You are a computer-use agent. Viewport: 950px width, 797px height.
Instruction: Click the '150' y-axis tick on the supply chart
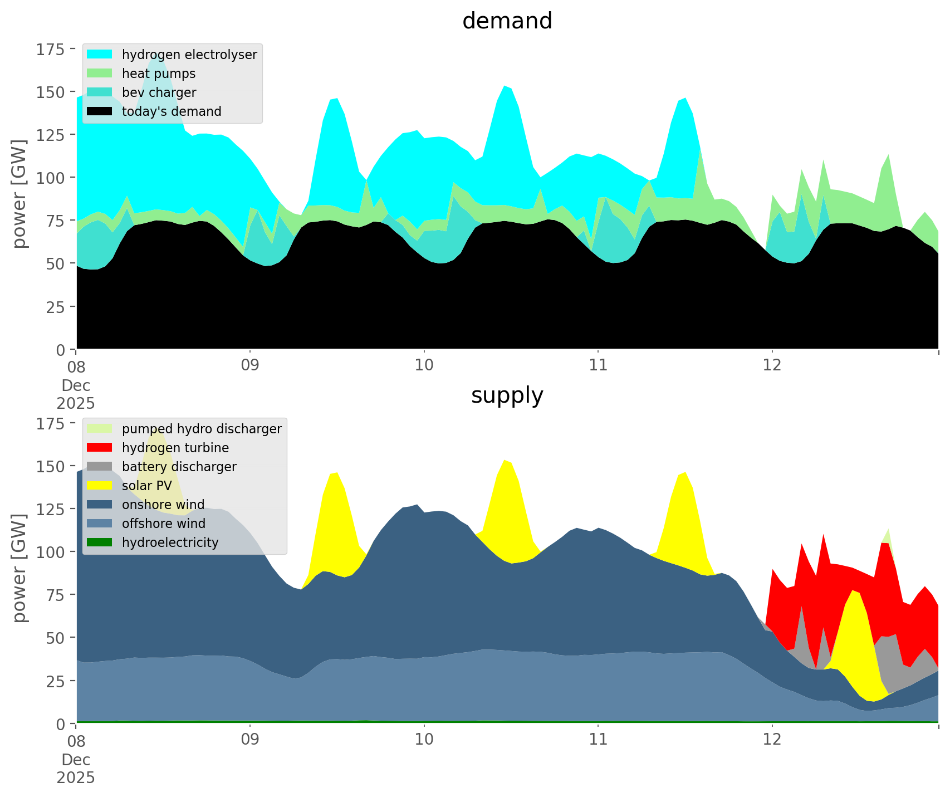pyautogui.click(x=51, y=466)
